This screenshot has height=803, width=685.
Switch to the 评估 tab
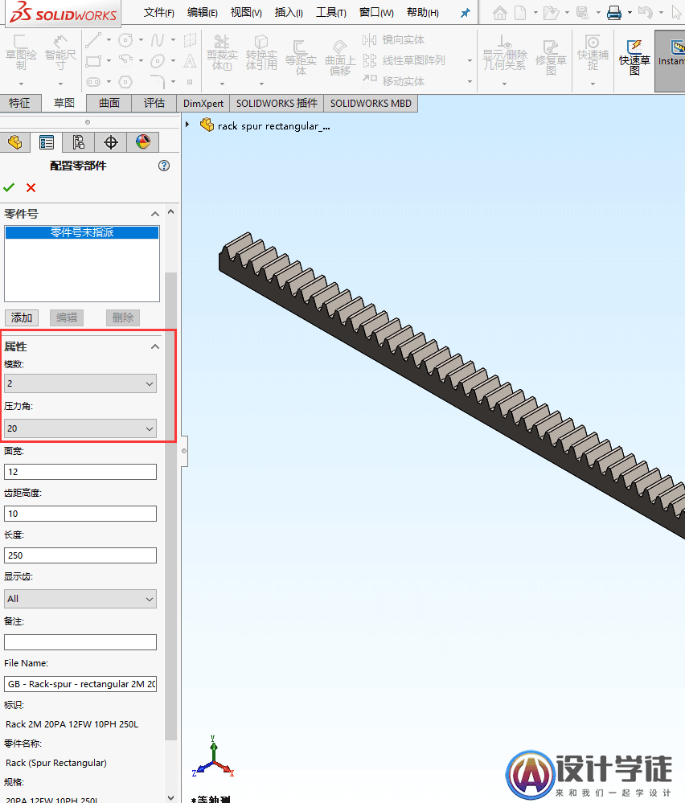154,103
